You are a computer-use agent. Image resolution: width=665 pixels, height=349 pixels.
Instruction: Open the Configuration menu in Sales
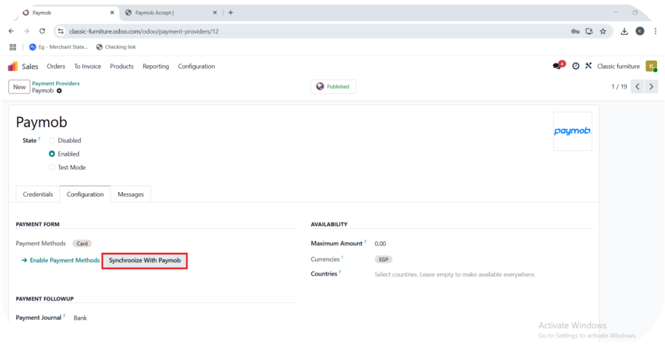coord(196,67)
